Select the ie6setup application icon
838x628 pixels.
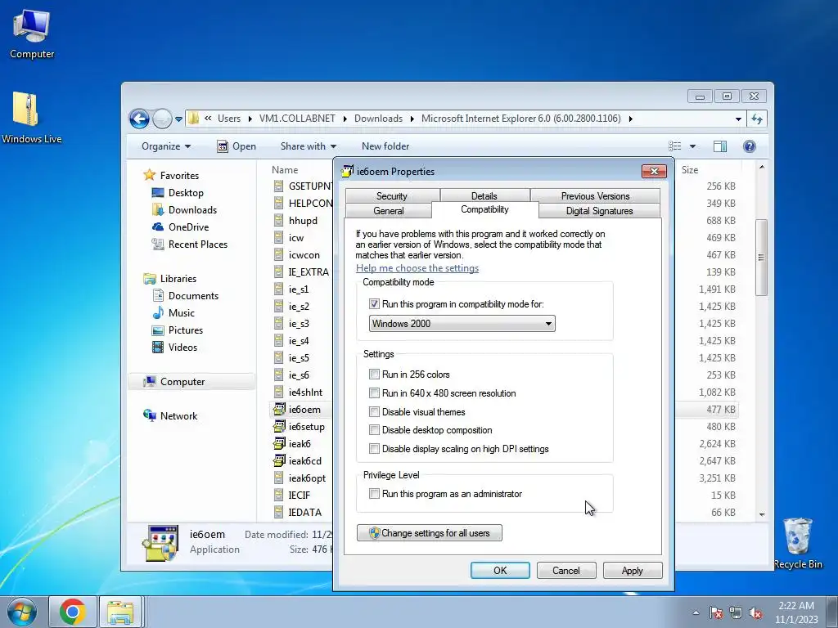(x=279, y=427)
